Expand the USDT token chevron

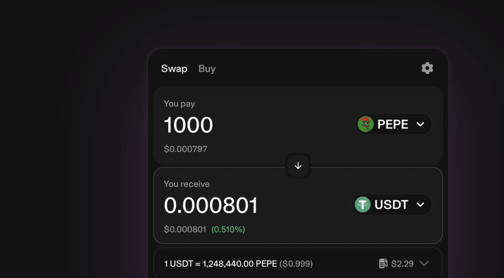[x=421, y=204]
